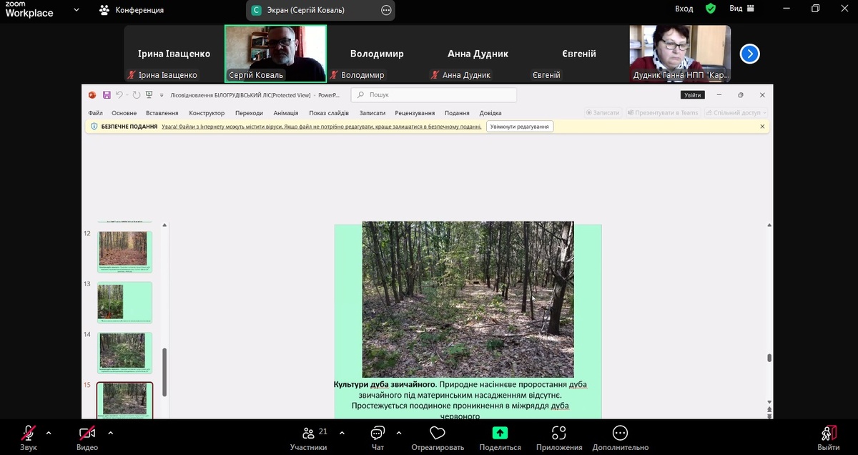This screenshot has height=455, width=858.
Task: Open the Chat panel
Action: click(378, 434)
